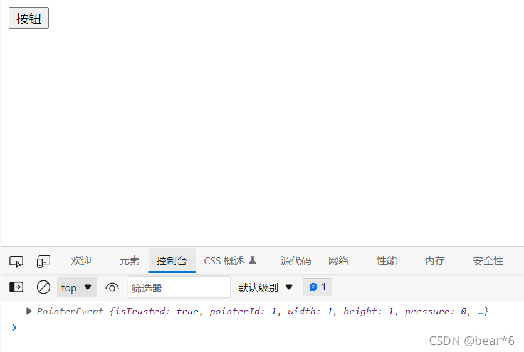
Task: Switch to the 安全性 tab
Action: point(488,260)
